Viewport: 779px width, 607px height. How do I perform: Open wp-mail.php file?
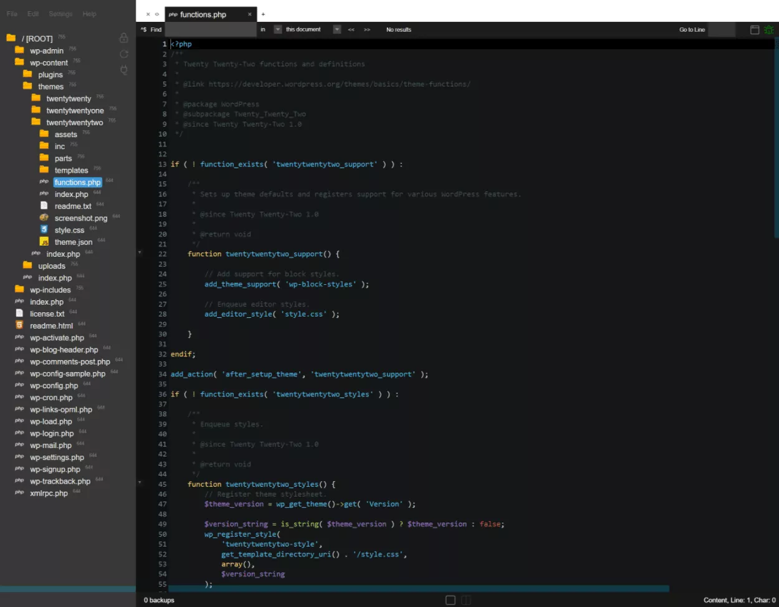tap(50, 446)
